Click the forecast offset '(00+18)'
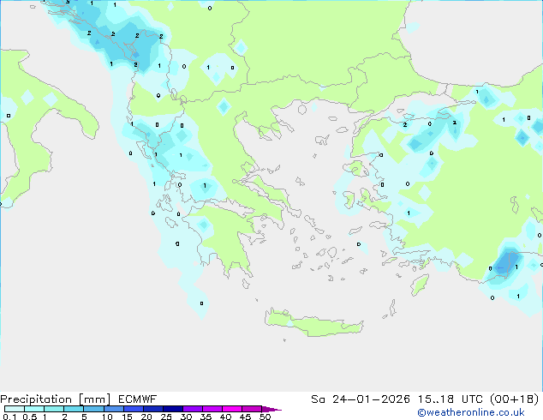 (515, 399)
